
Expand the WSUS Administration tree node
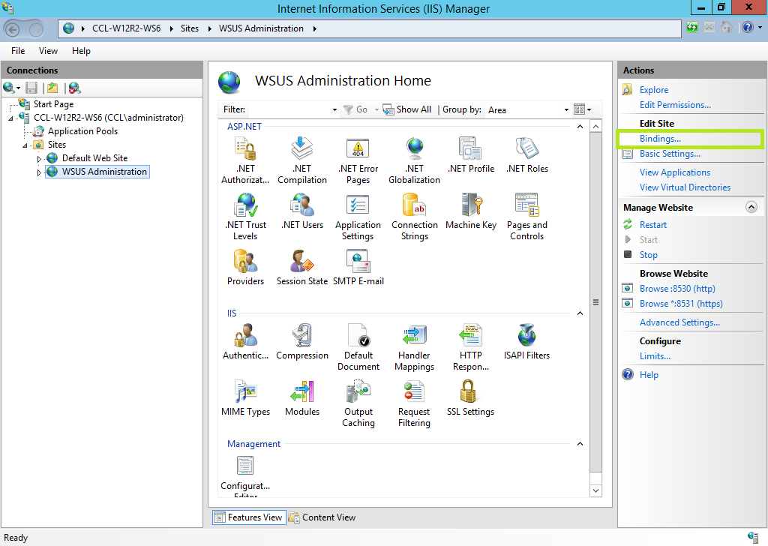[x=39, y=172]
